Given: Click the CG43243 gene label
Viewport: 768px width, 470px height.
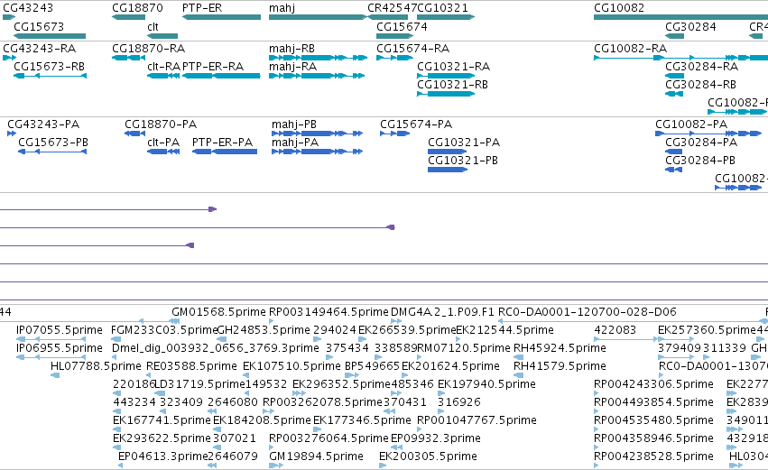Looking at the screenshot, I should tap(28, 8).
